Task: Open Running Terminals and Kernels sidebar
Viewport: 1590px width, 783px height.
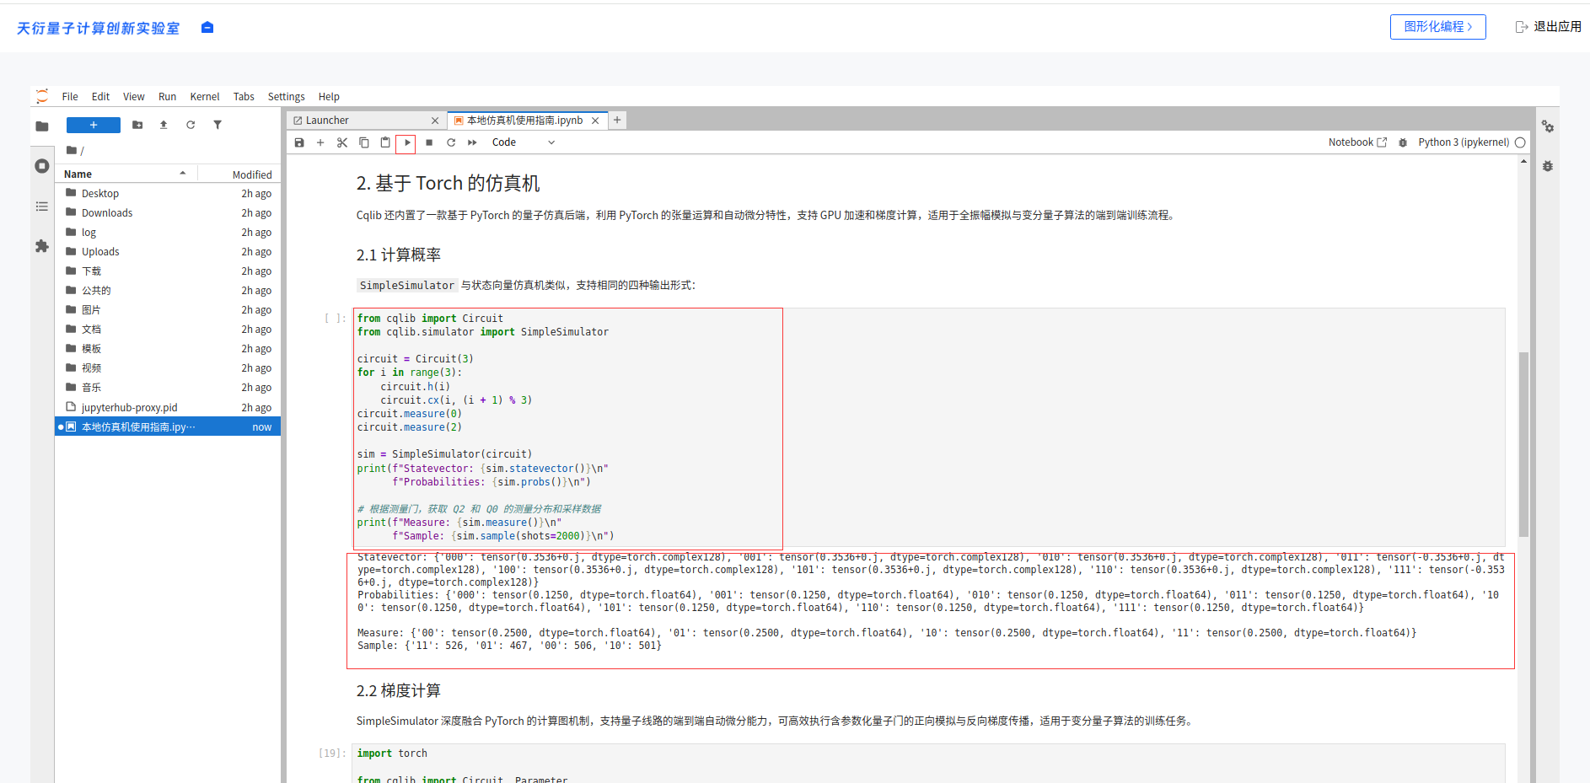Action: 42,166
